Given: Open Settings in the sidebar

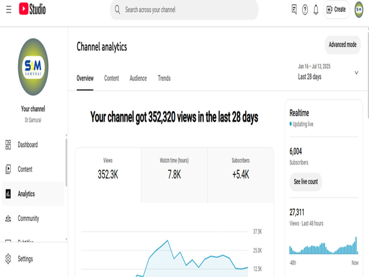Looking at the screenshot, I should [x=33, y=259].
